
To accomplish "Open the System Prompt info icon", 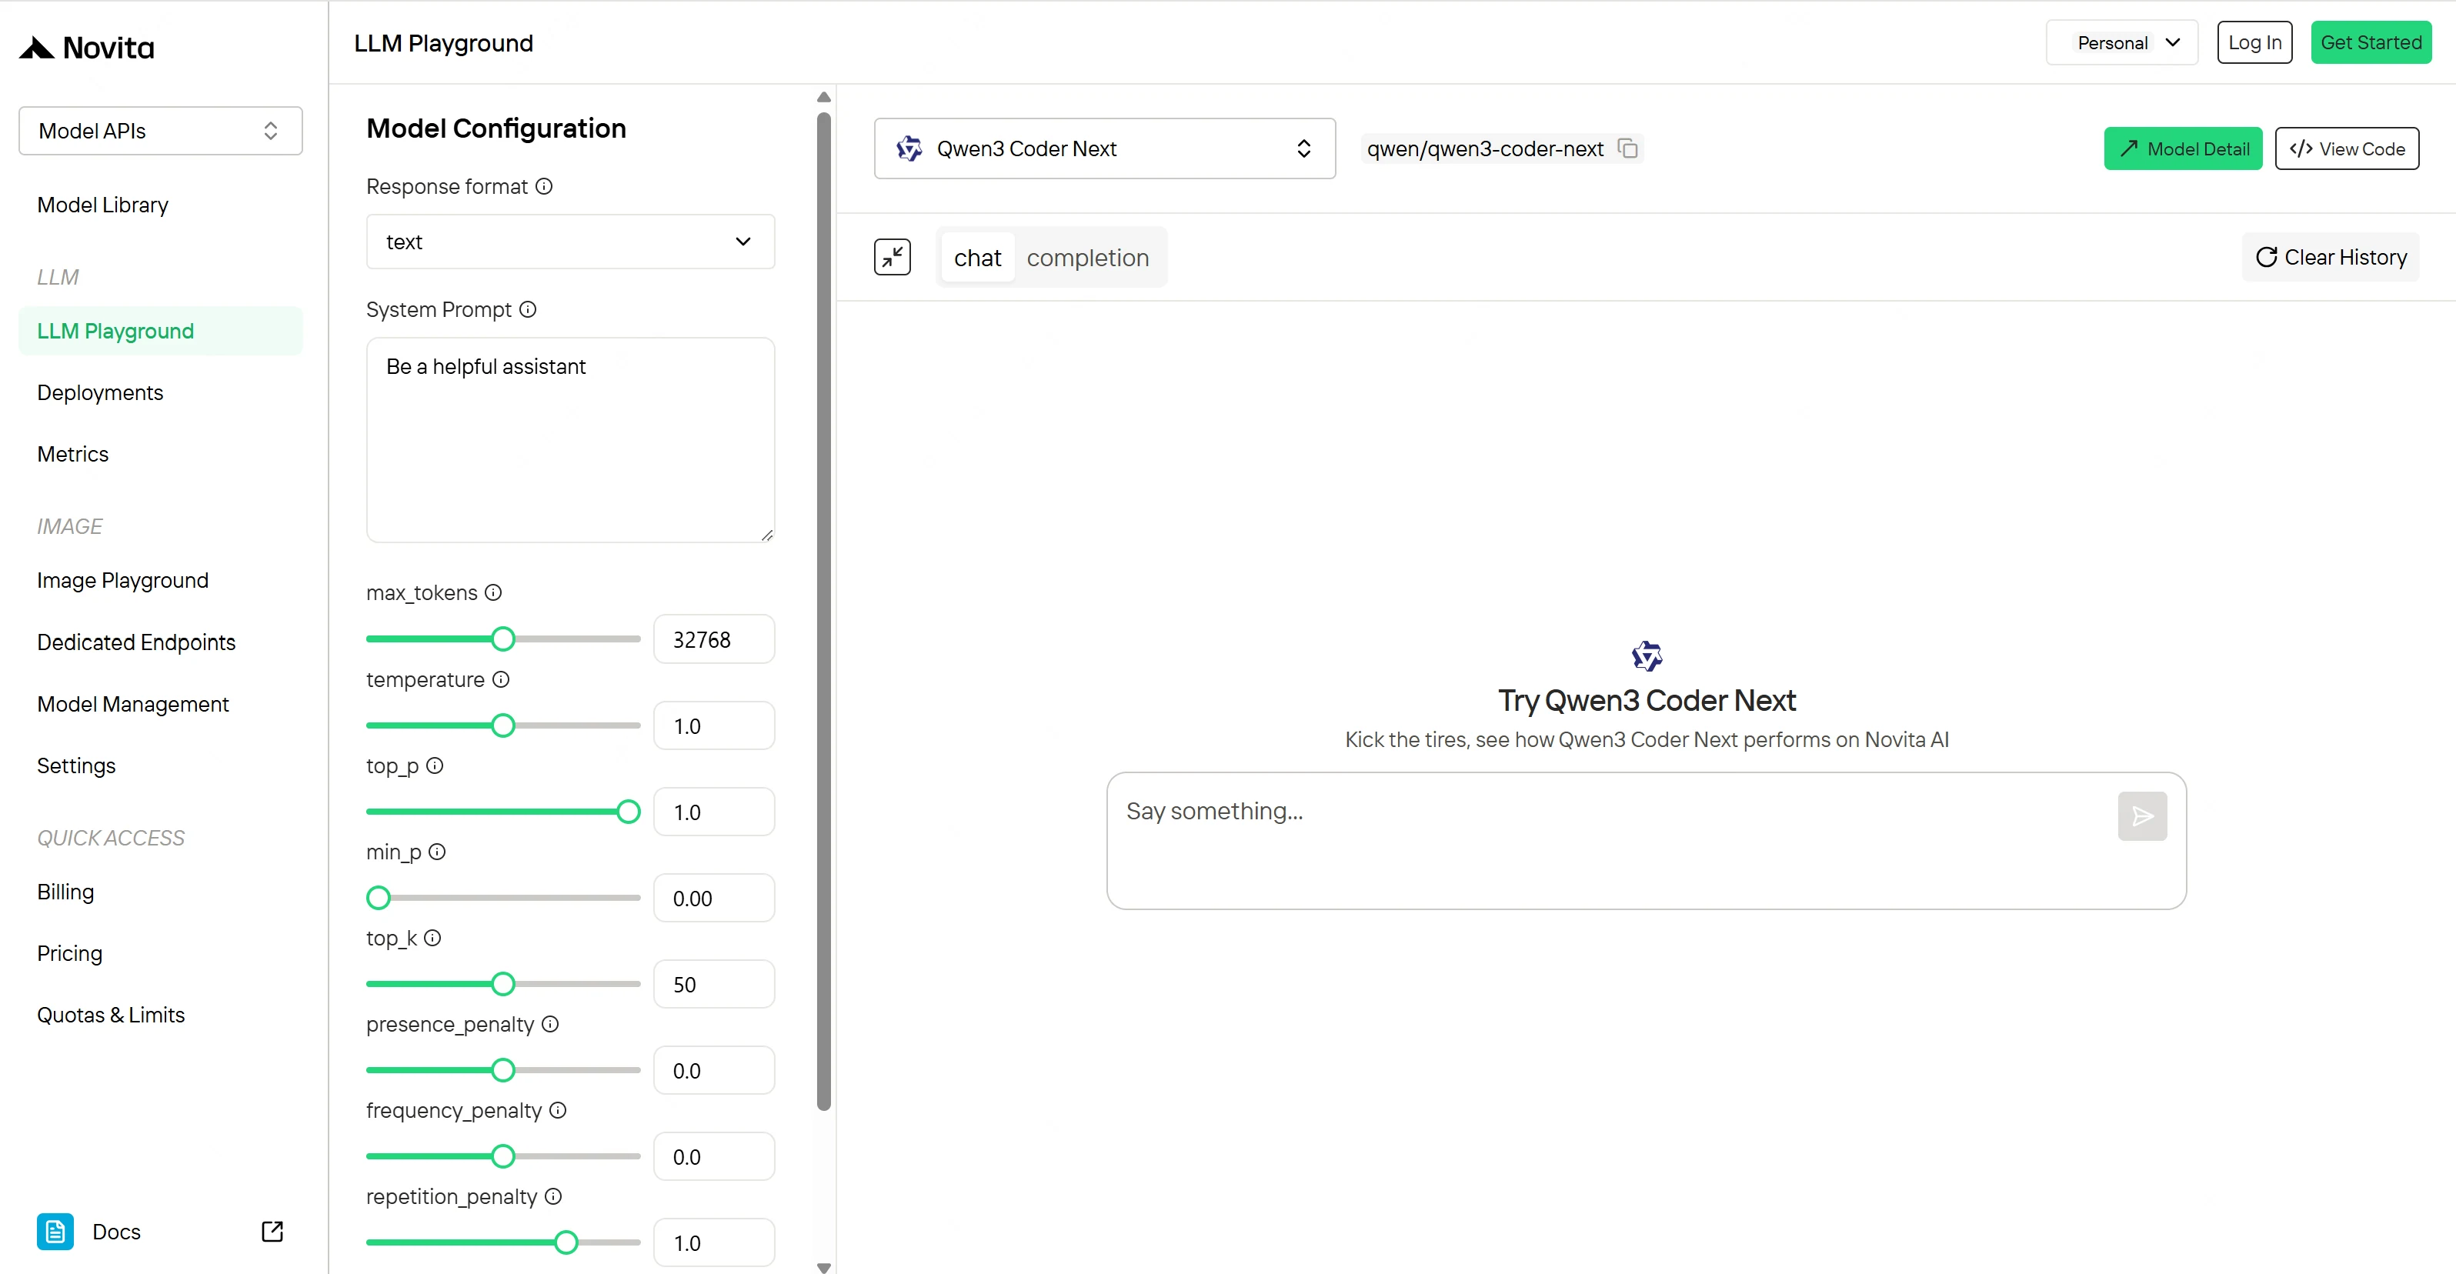I will click(528, 309).
